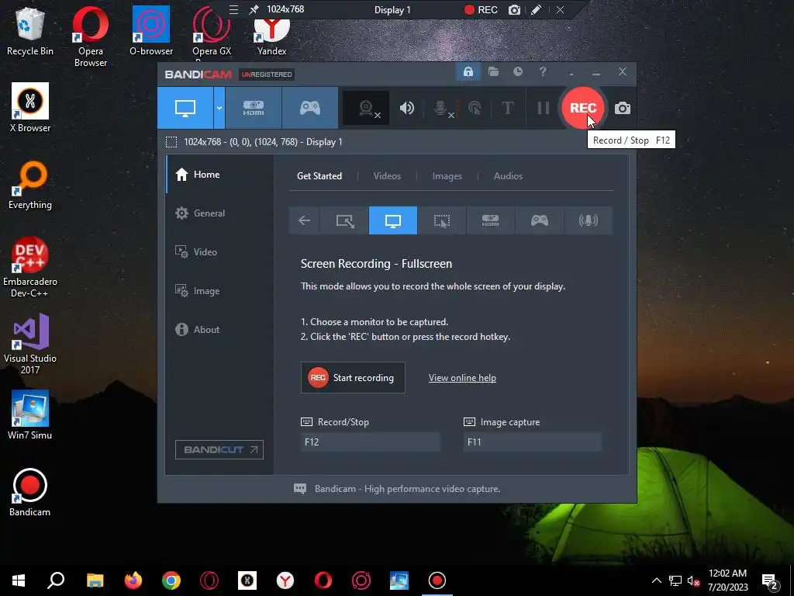Viewport: 794px width, 596px height.
Task: Click pencil draw icon on top recording bar
Action: (x=536, y=9)
